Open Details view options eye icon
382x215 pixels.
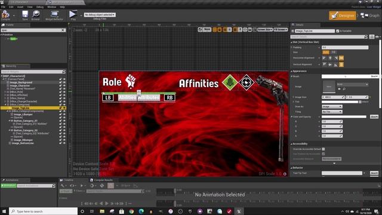(x=377, y=36)
